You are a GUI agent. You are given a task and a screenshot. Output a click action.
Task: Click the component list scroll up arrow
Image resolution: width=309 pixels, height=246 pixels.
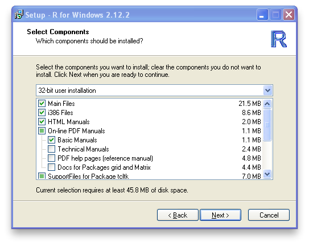point(267,104)
